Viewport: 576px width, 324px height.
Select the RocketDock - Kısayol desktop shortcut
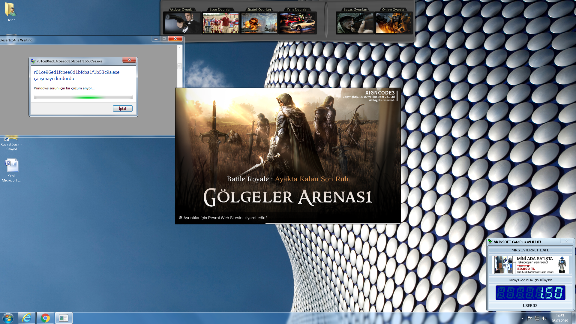pos(11,143)
